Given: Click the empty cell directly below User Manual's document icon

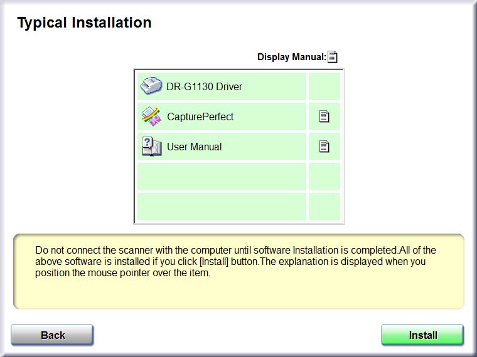Looking at the screenshot, I should (x=324, y=177).
